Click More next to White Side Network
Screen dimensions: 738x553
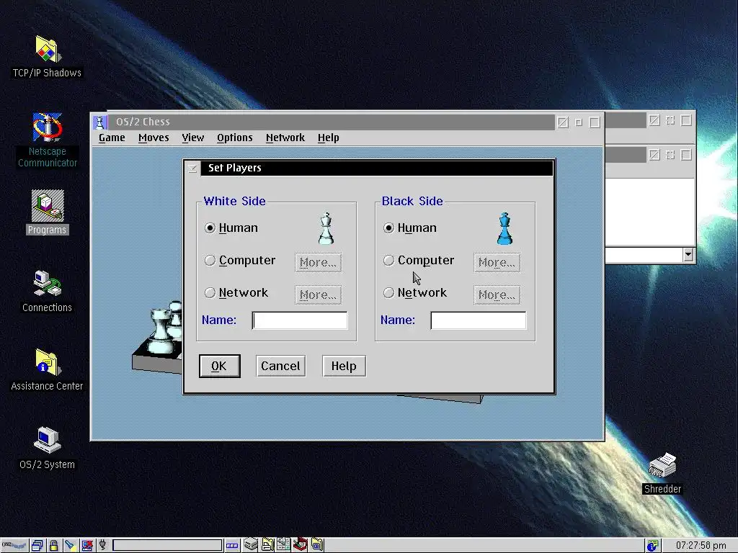coord(318,295)
